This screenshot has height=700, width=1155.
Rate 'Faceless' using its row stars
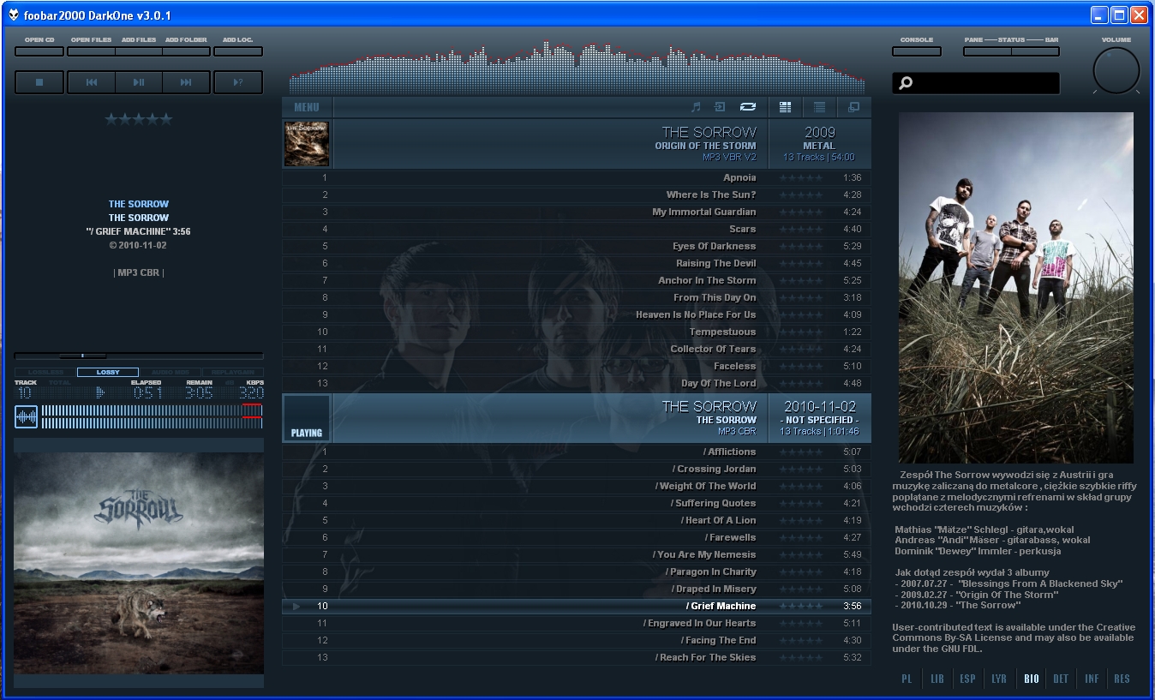(x=800, y=366)
